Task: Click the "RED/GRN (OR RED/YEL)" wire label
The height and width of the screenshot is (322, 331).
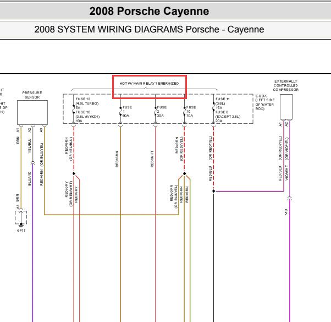Action: (x=179, y=149)
